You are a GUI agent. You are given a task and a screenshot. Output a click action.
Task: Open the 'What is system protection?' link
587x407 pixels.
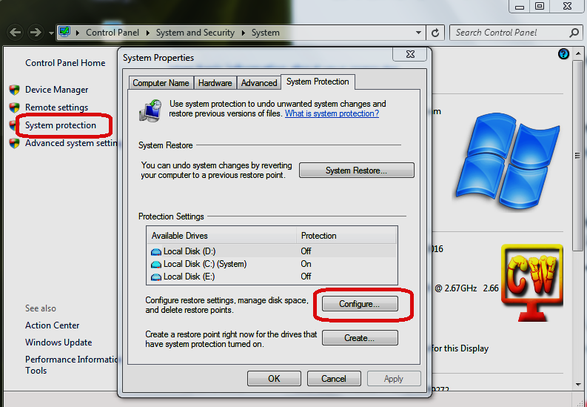point(332,113)
